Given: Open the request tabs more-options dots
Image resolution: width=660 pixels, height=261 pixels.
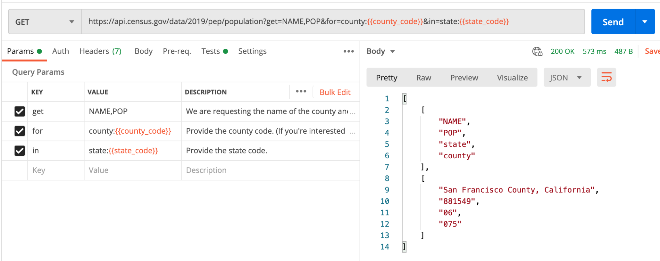Looking at the screenshot, I should [349, 51].
